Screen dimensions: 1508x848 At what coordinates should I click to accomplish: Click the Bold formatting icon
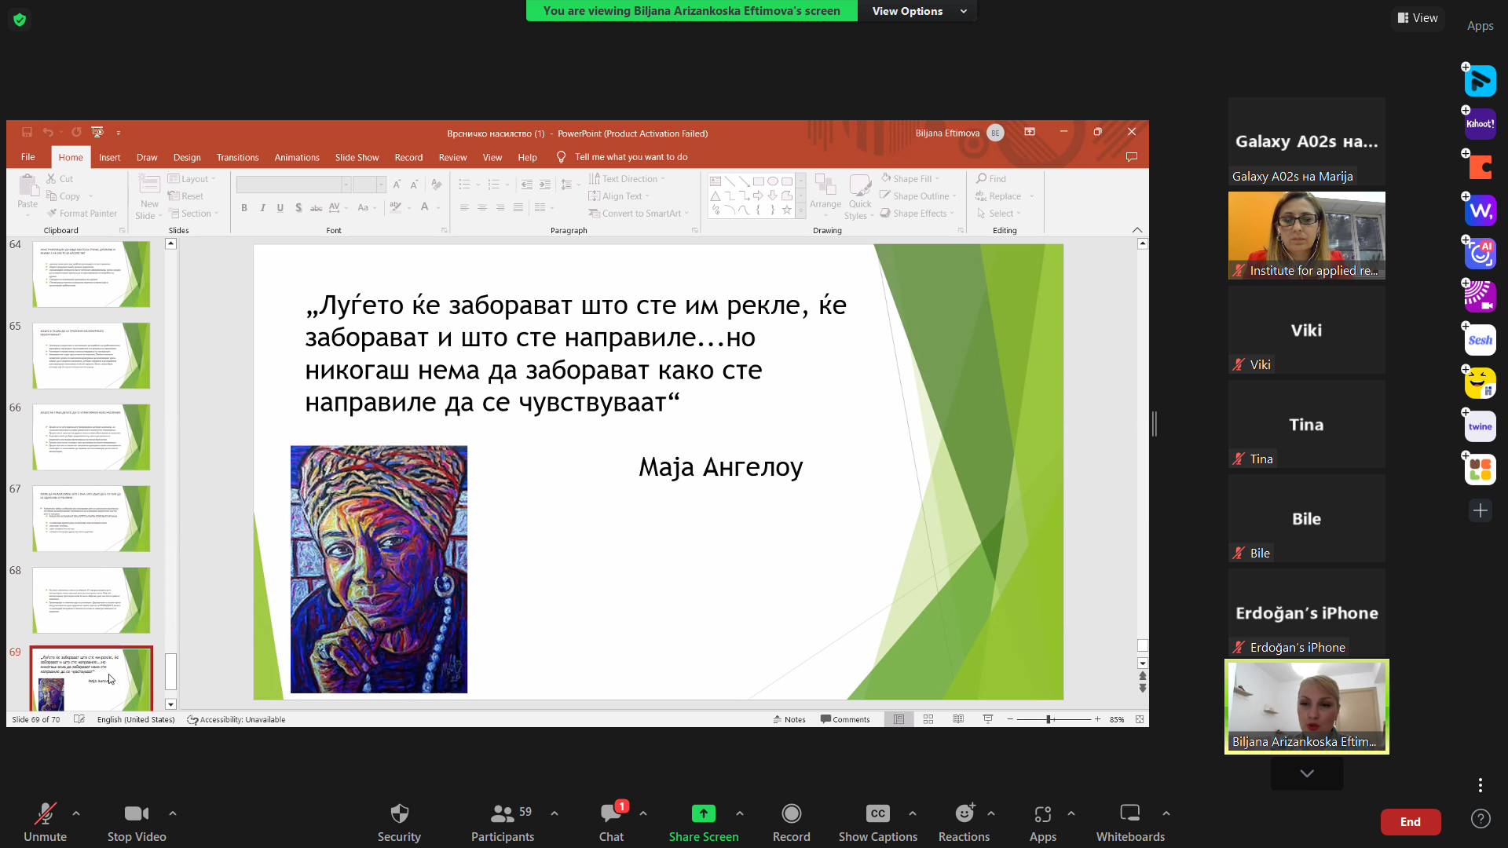pos(243,207)
